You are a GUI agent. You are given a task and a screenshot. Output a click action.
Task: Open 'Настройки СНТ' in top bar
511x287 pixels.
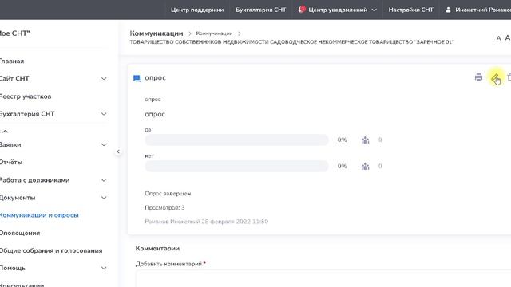(x=410, y=10)
